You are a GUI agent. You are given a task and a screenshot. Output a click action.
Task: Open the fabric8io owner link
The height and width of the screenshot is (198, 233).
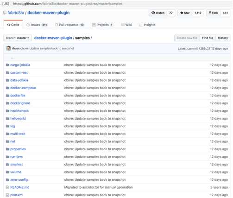coord(16,13)
